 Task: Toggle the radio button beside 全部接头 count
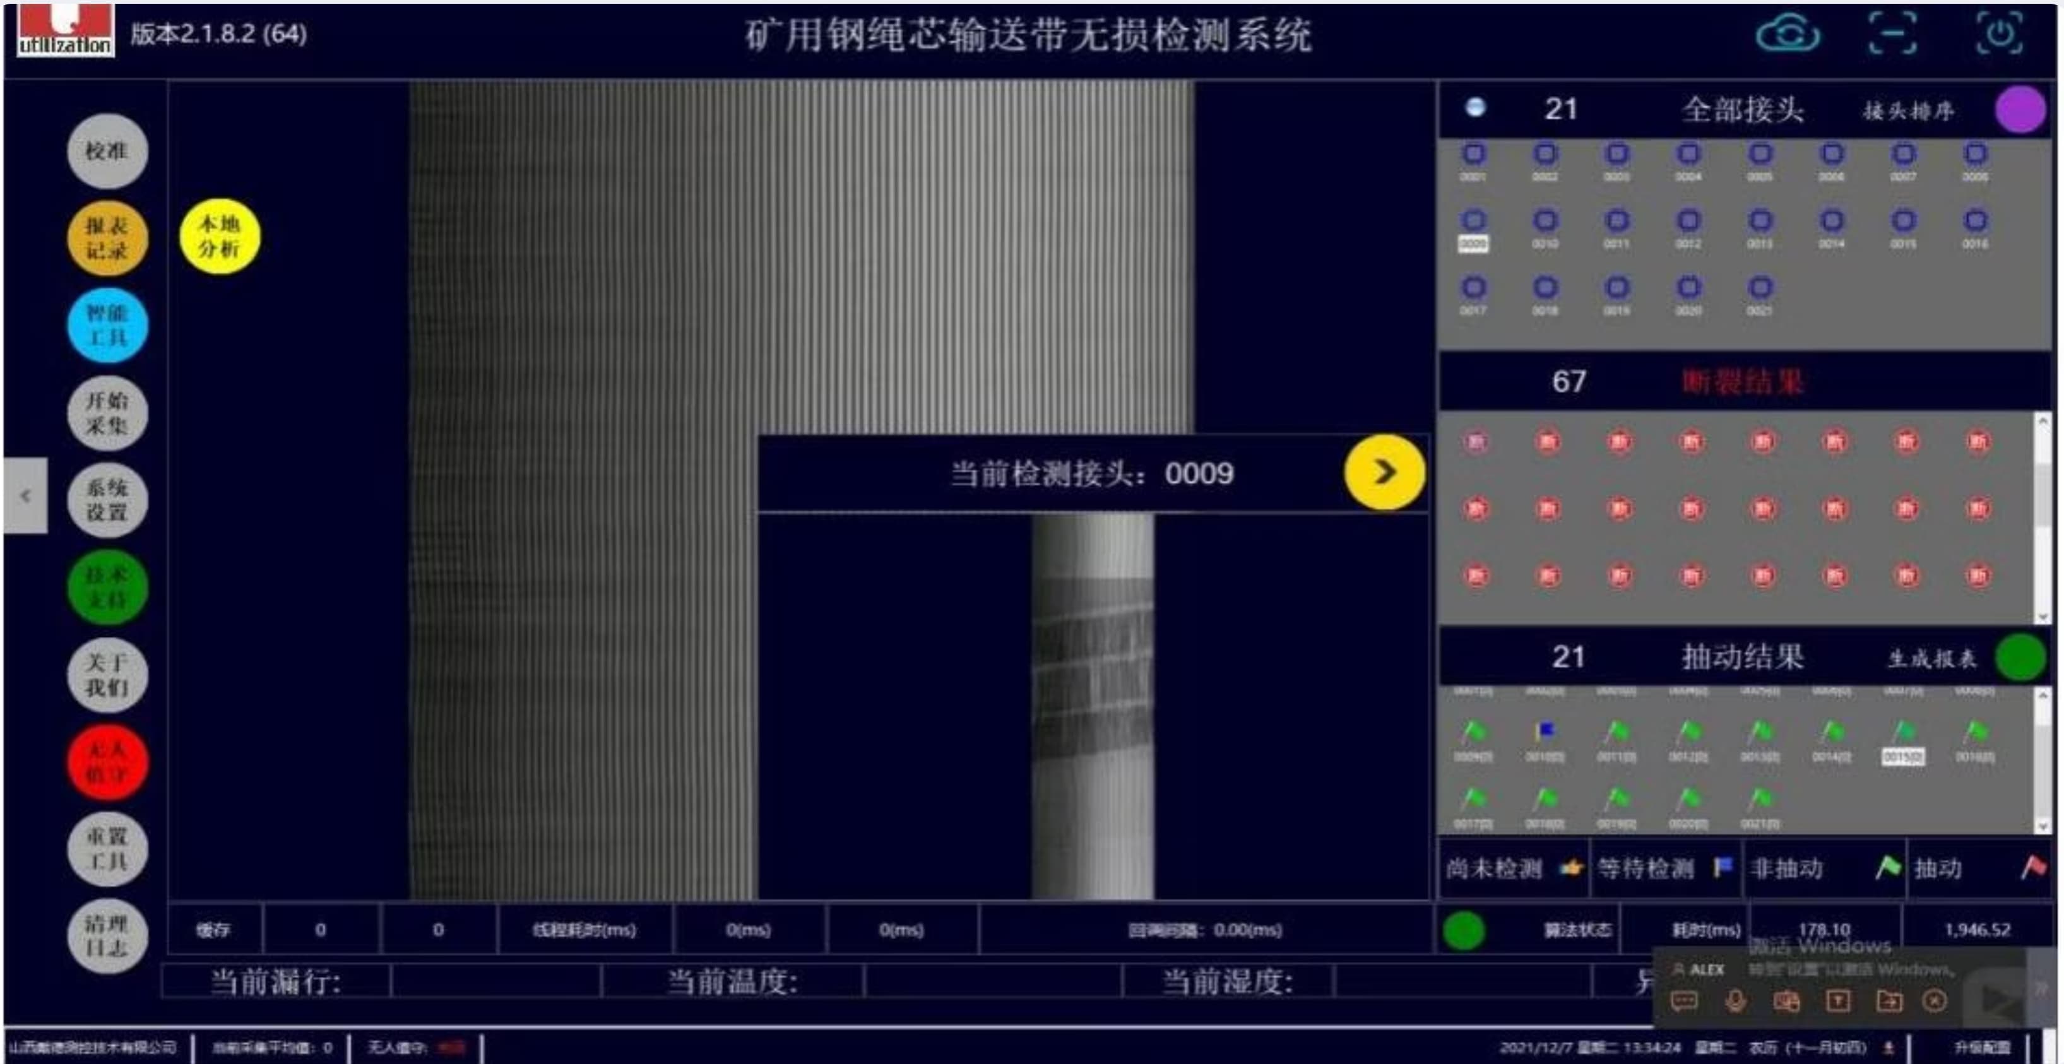point(1475,107)
